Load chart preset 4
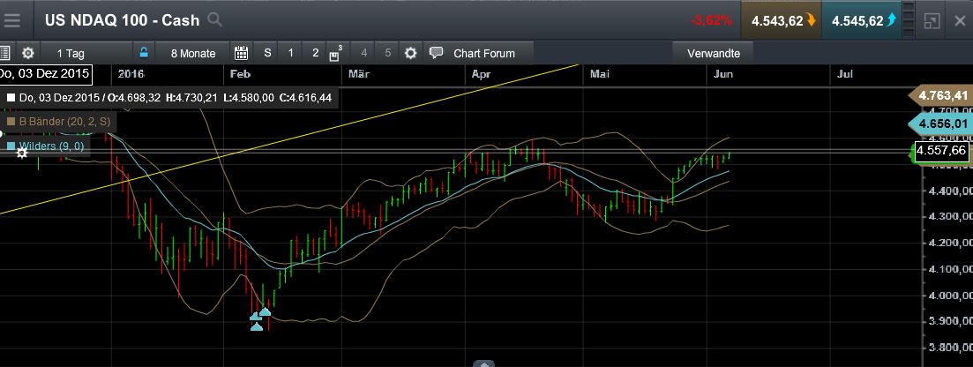Image resolution: width=973 pixels, height=367 pixels. 363,53
